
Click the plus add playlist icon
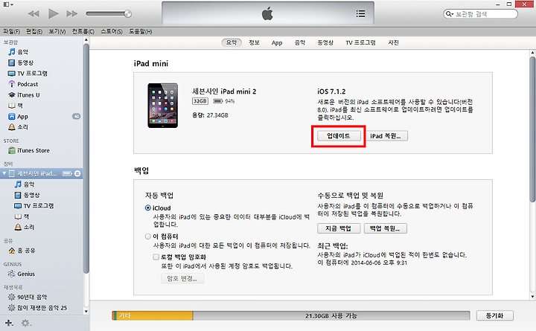9,323
